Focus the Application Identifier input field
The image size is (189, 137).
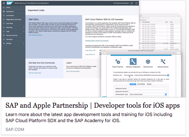[148, 91]
